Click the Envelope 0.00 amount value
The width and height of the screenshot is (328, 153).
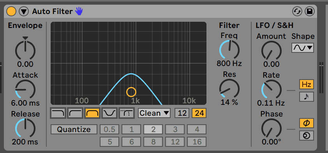[25, 64]
